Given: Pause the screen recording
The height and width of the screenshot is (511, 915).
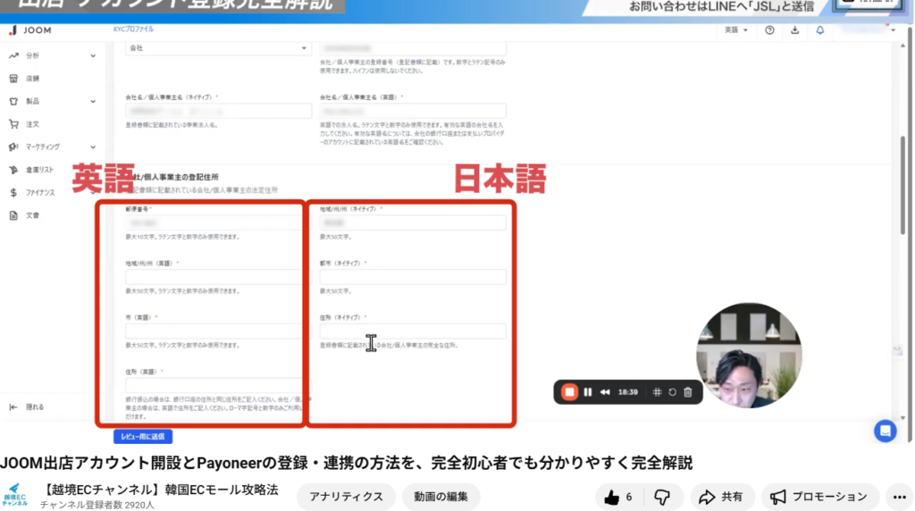Looking at the screenshot, I should click(588, 391).
